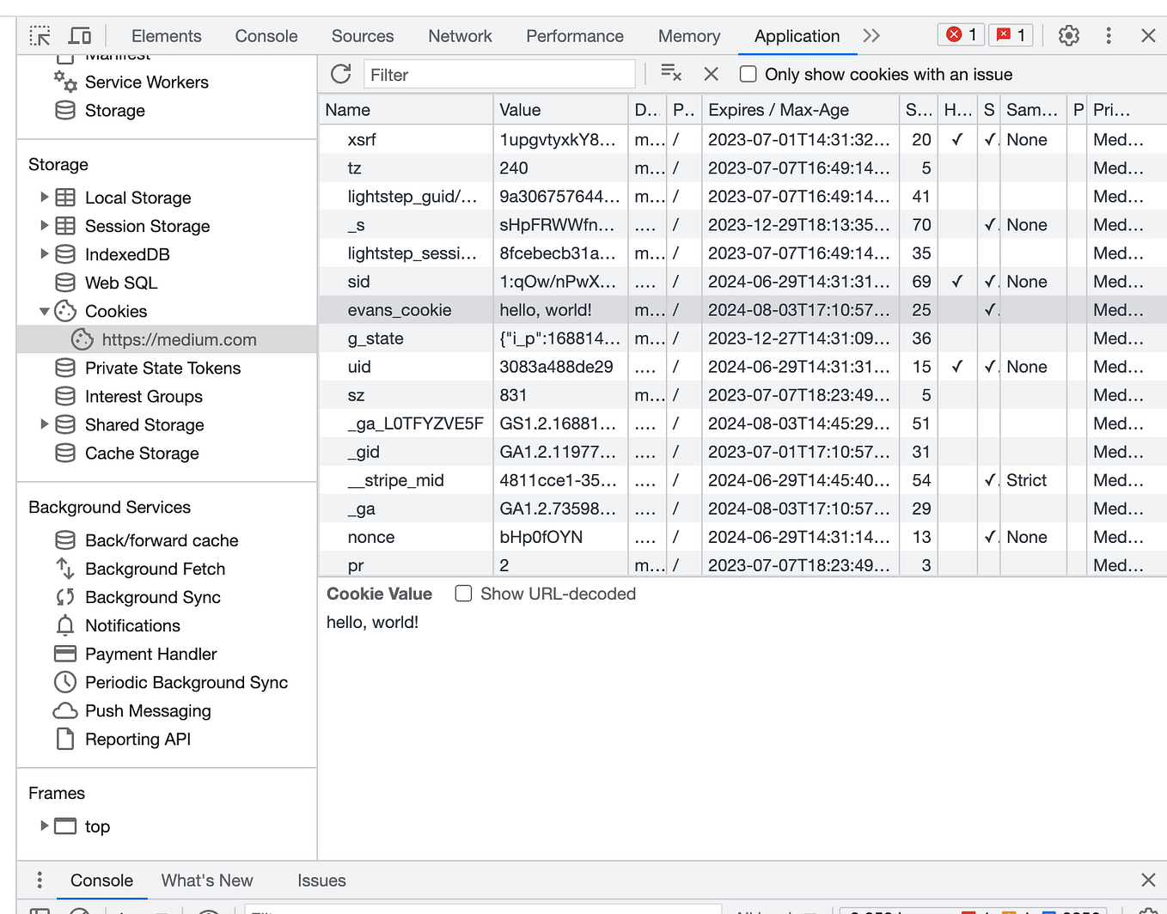Reveal hidden panels via the chevron menu
This screenshot has width=1167, height=914.
[871, 35]
